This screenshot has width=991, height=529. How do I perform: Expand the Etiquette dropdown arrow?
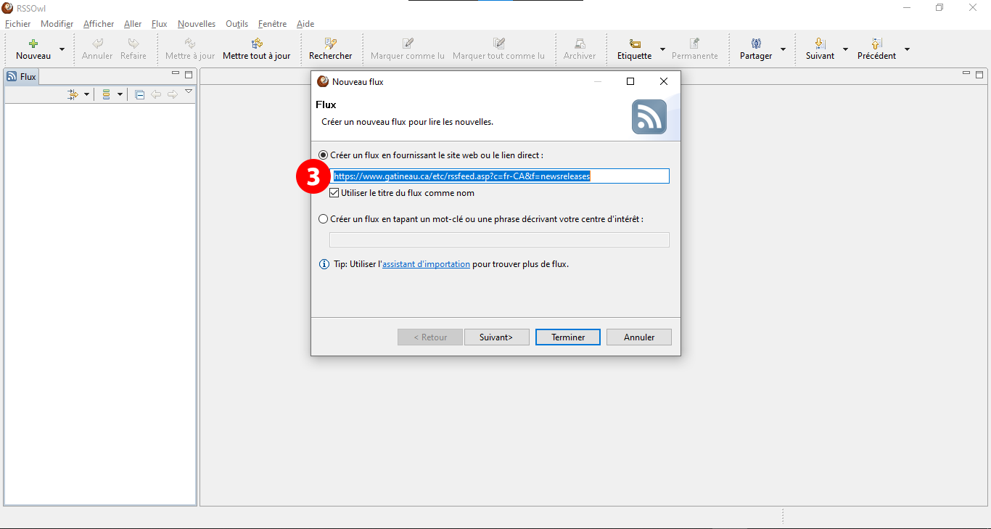[662, 49]
